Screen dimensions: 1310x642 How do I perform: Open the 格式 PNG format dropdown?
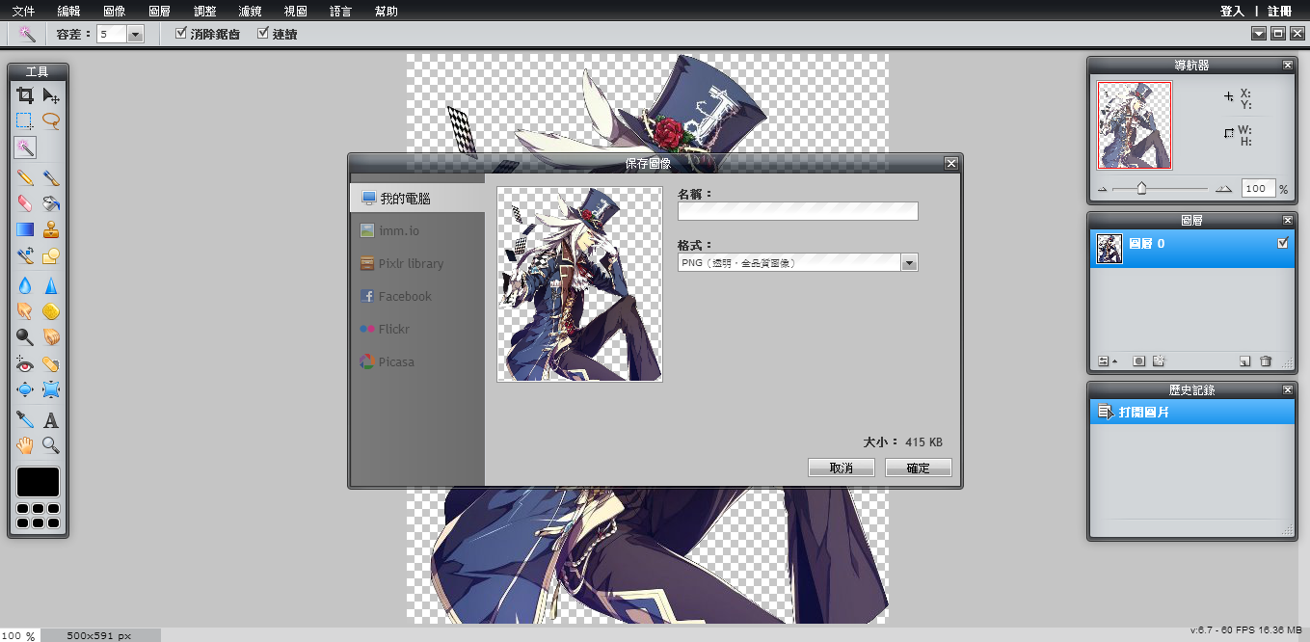[909, 262]
